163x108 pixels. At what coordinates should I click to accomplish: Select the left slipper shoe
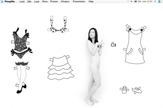(124, 90)
